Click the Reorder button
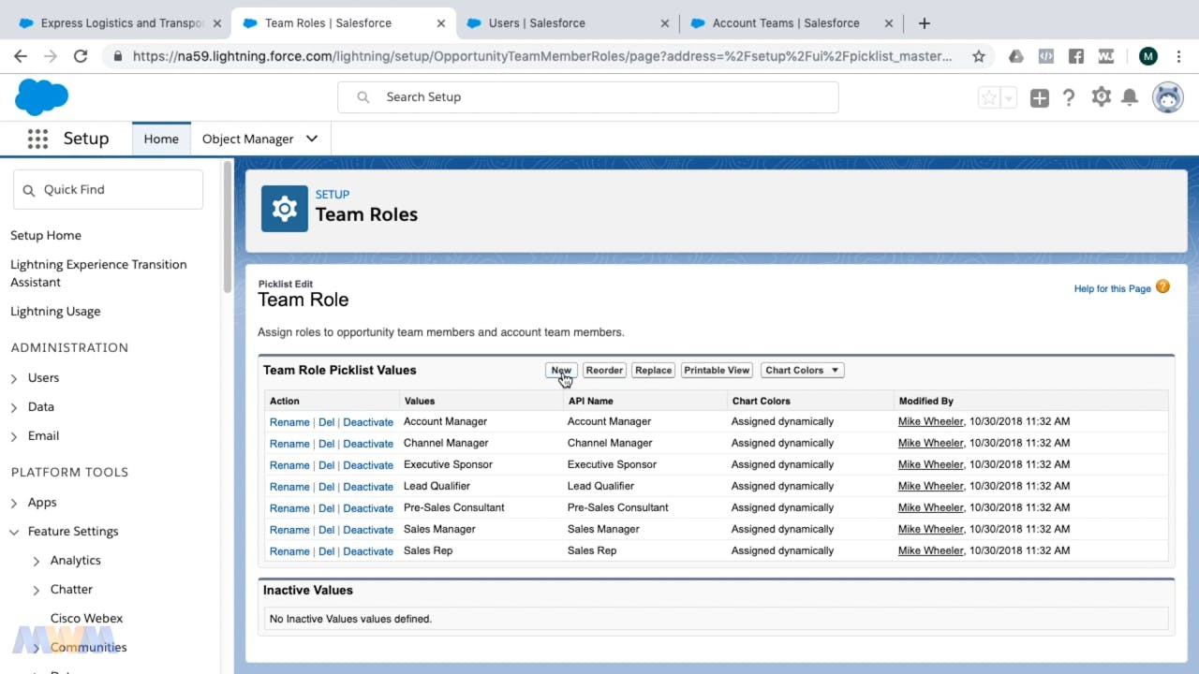Viewport: 1199px width, 674px height. click(x=604, y=371)
